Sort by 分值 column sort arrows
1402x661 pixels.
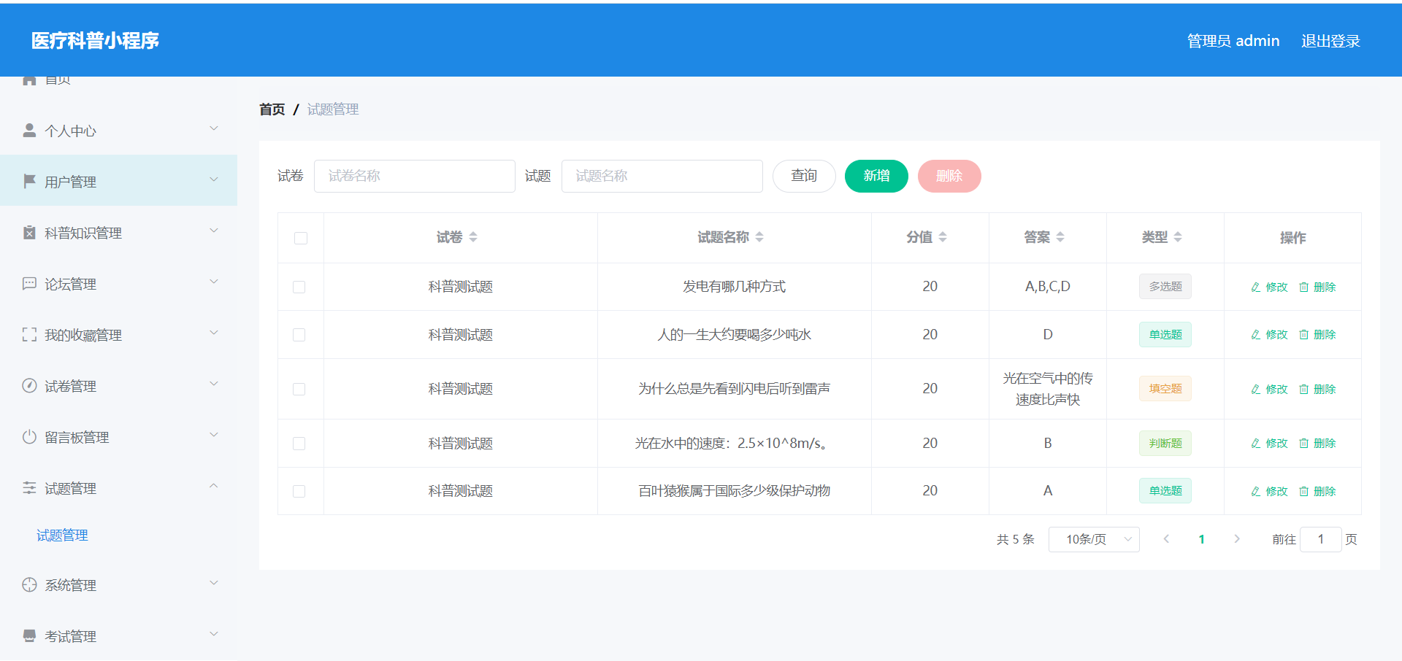click(x=943, y=237)
